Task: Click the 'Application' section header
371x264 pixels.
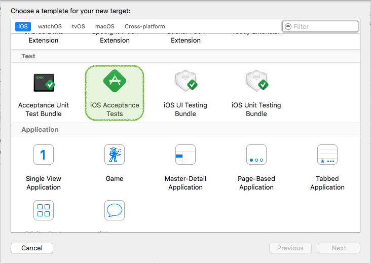Action: [x=40, y=130]
